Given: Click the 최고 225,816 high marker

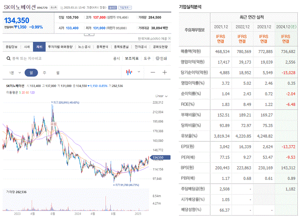Looking at the screenshot, I should pos(65,103).
